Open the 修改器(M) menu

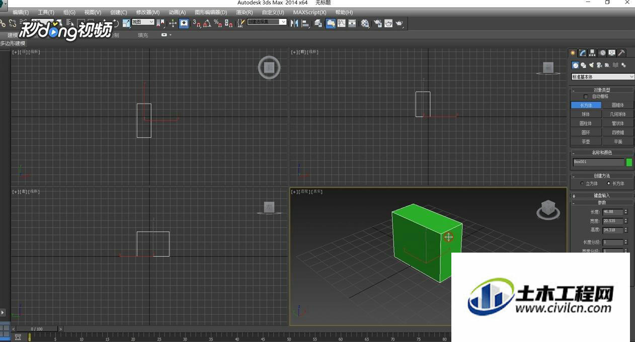click(x=148, y=12)
